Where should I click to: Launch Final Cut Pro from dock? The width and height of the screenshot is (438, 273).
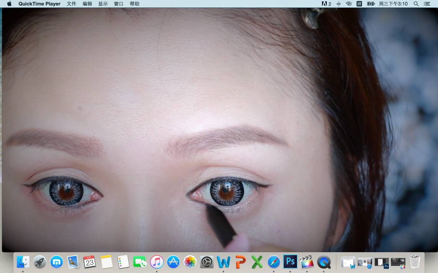[x=307, y=262]
